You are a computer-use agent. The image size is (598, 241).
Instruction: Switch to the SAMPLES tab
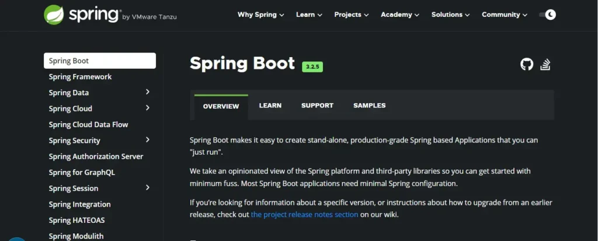click(369, 106)
